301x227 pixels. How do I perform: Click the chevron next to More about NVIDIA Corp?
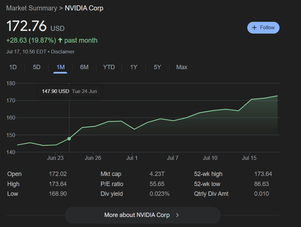coord(178,215)
